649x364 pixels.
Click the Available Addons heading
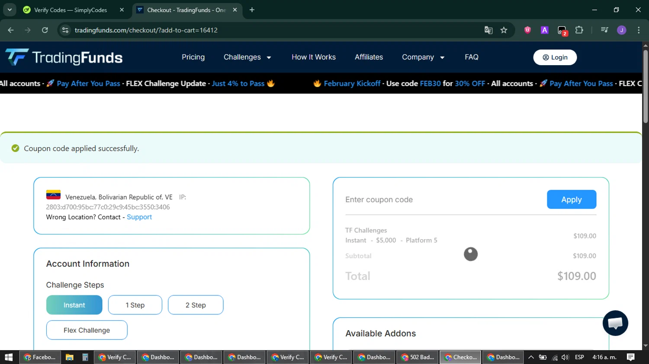coord(380,333)
